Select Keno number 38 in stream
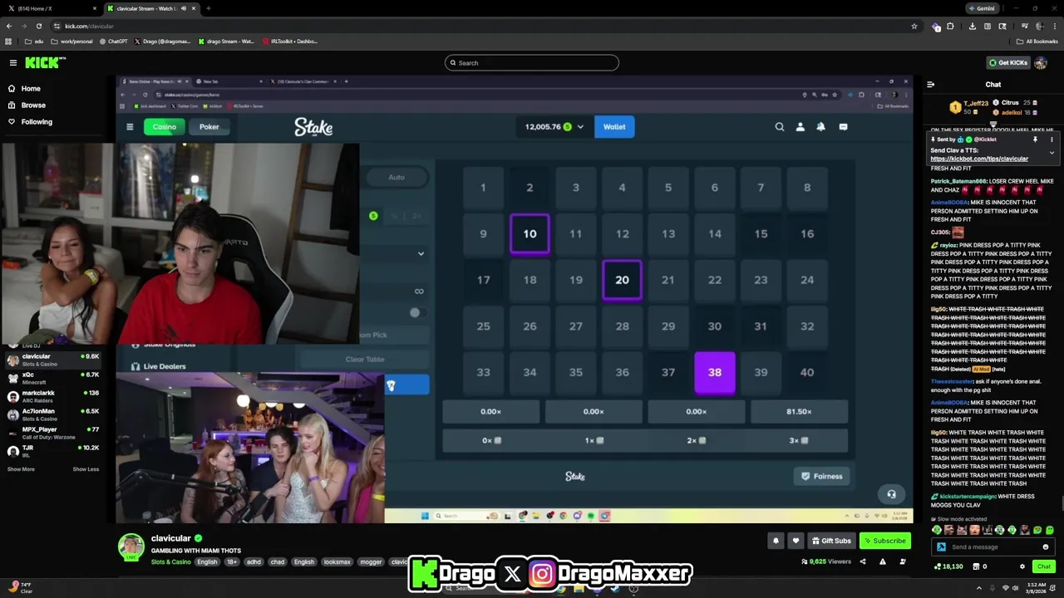Viewport: 1064px width, 598px height. (715, 372)
